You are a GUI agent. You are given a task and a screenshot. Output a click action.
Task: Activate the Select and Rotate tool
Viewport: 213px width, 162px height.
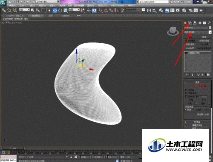(60, 10)
